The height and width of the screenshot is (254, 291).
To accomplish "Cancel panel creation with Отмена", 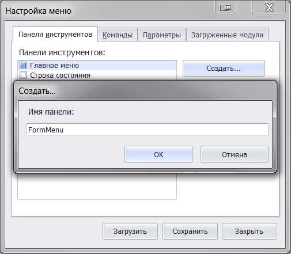I will click(x=235, y=154).
